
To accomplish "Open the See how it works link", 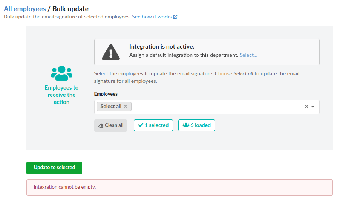I will (152, 17).
